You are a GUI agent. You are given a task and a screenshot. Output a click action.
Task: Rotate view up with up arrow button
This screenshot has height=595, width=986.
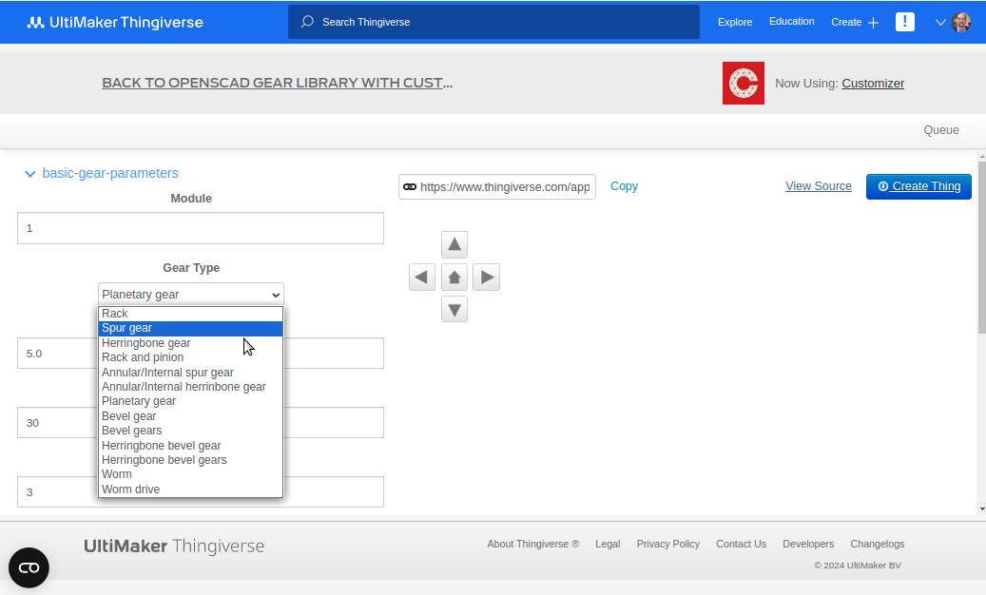454,244
